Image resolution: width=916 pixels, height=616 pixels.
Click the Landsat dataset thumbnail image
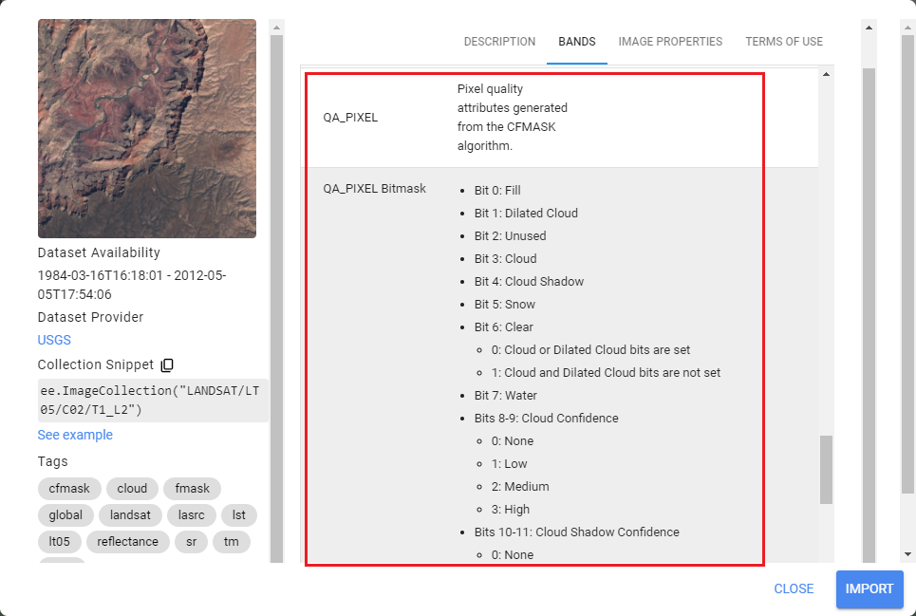(x=147, y=128)
